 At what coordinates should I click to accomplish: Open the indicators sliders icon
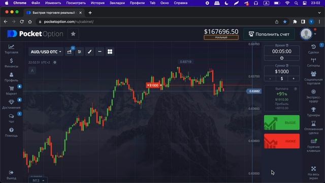(x=79, y=52)
